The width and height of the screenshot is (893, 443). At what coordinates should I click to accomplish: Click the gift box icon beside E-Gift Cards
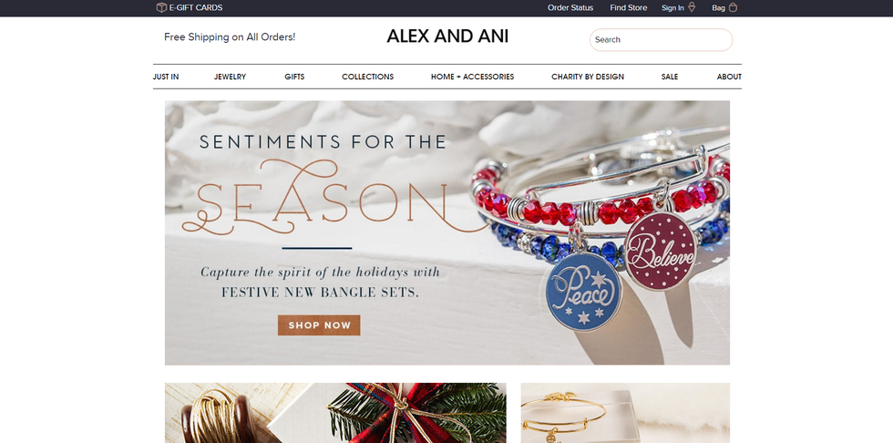point(161,7)
